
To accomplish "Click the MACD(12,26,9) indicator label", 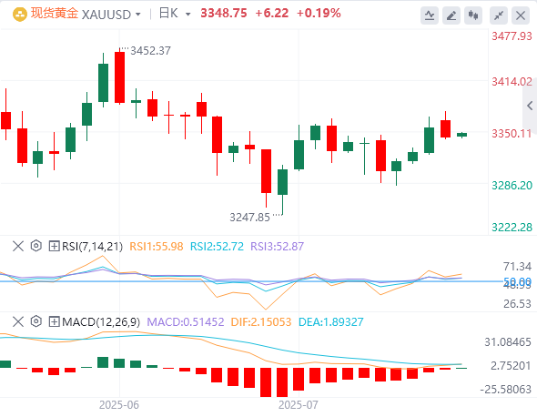I will [101, 322].
